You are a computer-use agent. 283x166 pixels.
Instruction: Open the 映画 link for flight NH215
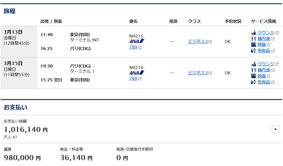point(262,44)
